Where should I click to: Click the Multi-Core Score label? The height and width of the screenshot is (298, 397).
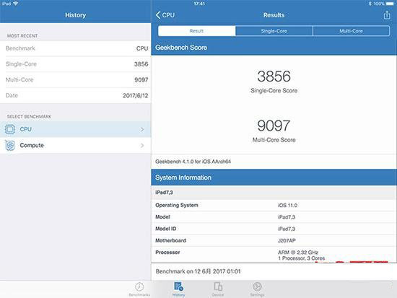274,140
